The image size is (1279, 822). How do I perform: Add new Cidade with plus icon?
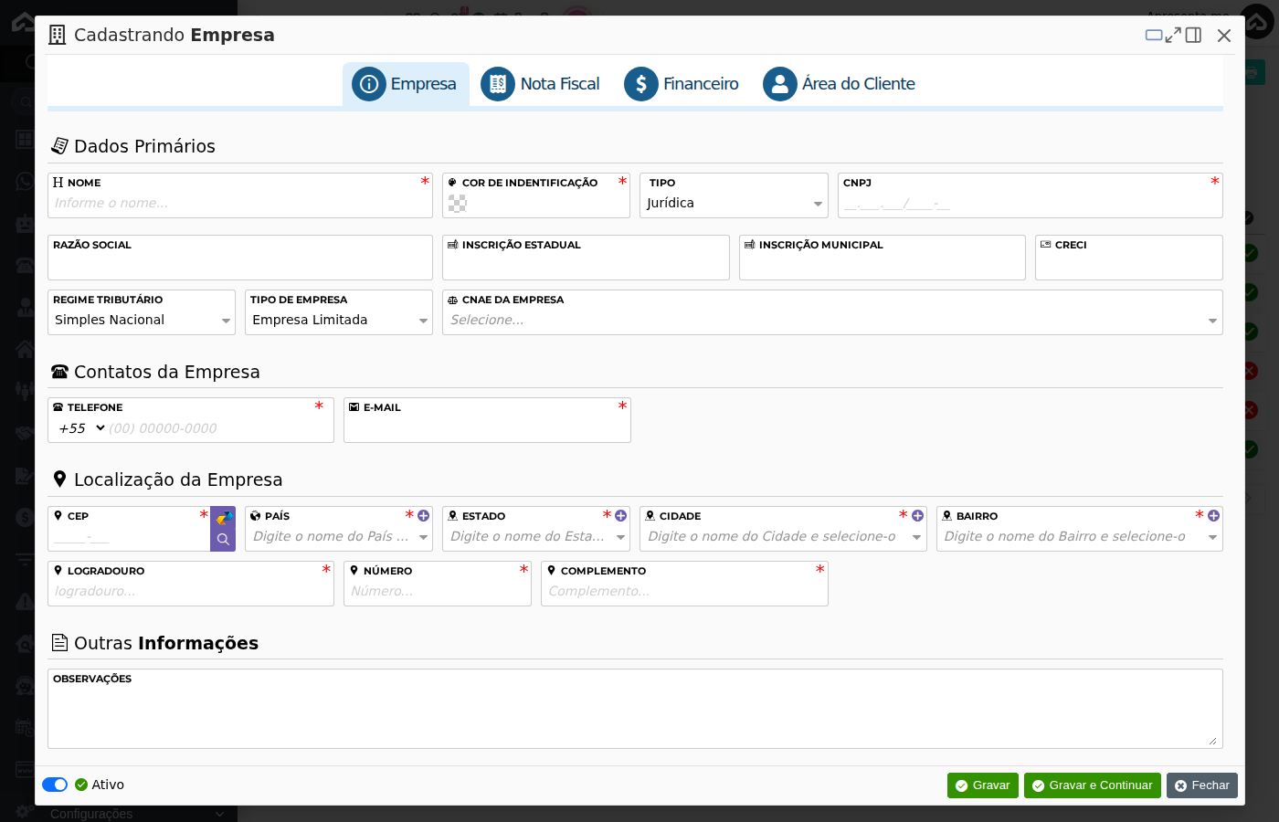click(917, 516)
